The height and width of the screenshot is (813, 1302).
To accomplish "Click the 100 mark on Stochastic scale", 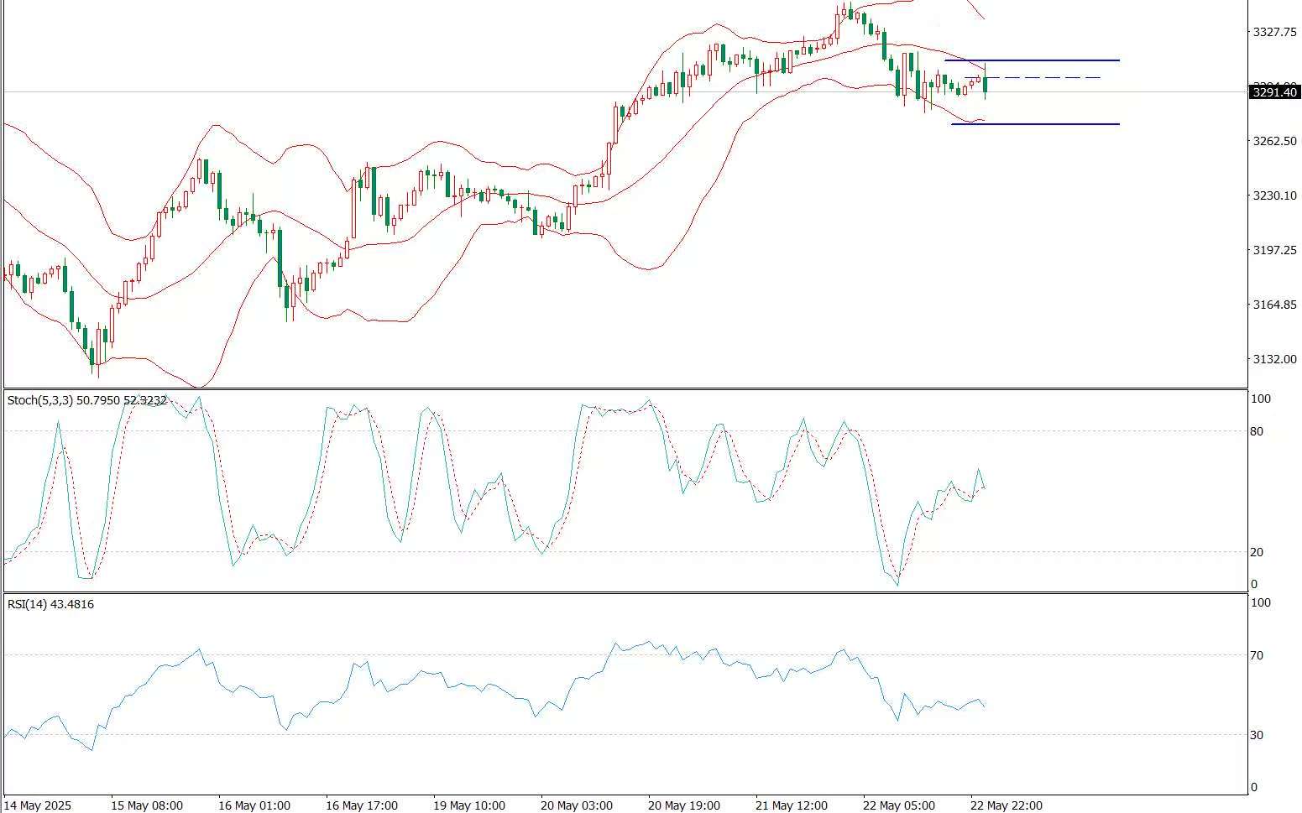I will (x=1260, y=399).
